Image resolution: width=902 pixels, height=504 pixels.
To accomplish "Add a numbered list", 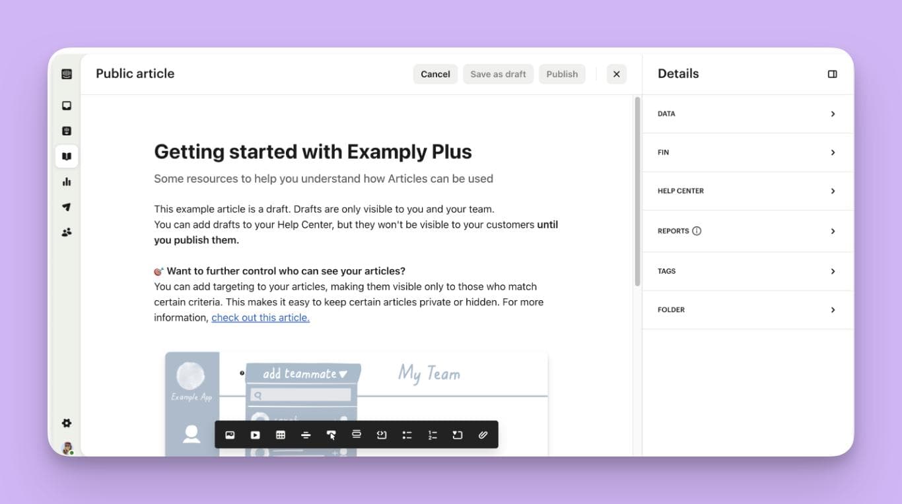I will point(433,435).
